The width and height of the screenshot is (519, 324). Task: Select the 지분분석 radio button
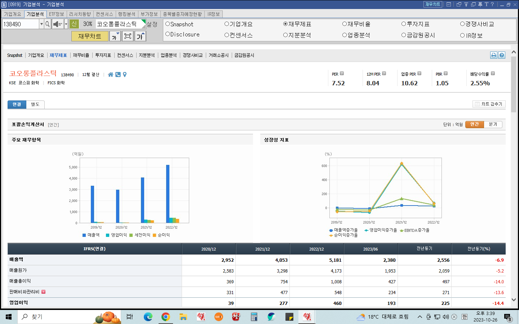tap(285, 35)
